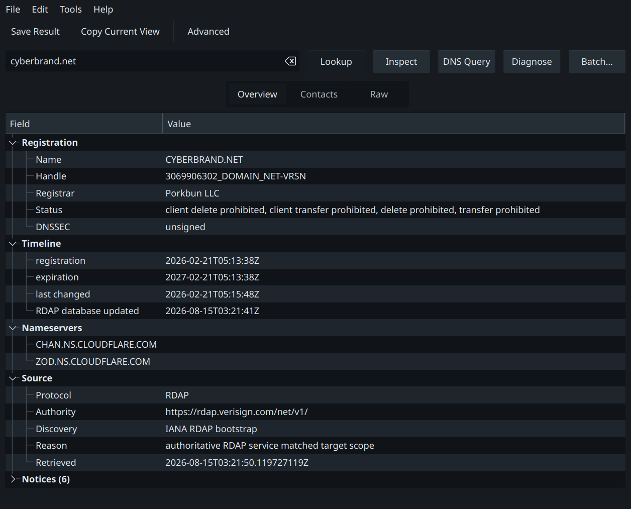Select the Status row
Image resolution: width=631 pixels, height=509 pixels.
pos(315,210)
